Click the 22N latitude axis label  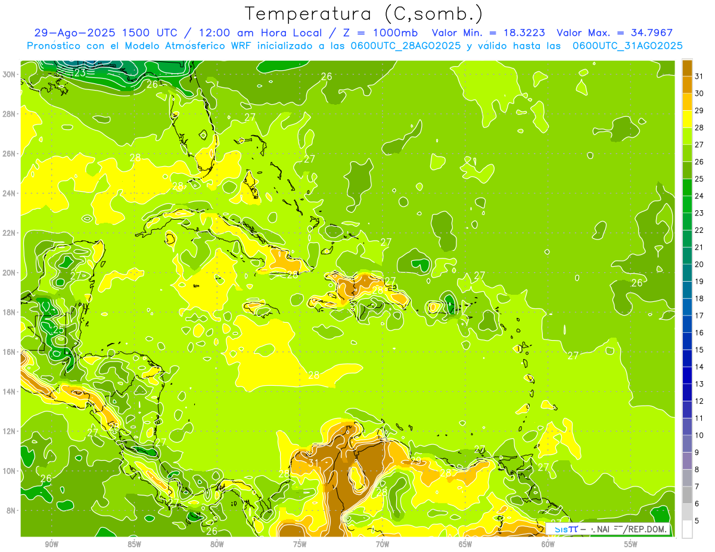(10, 233)
